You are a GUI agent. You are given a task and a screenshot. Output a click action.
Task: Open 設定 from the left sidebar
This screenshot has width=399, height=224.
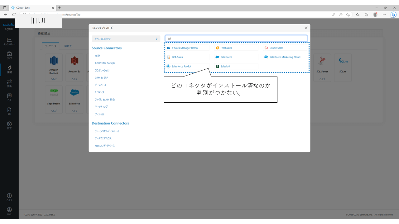point(9,125)
